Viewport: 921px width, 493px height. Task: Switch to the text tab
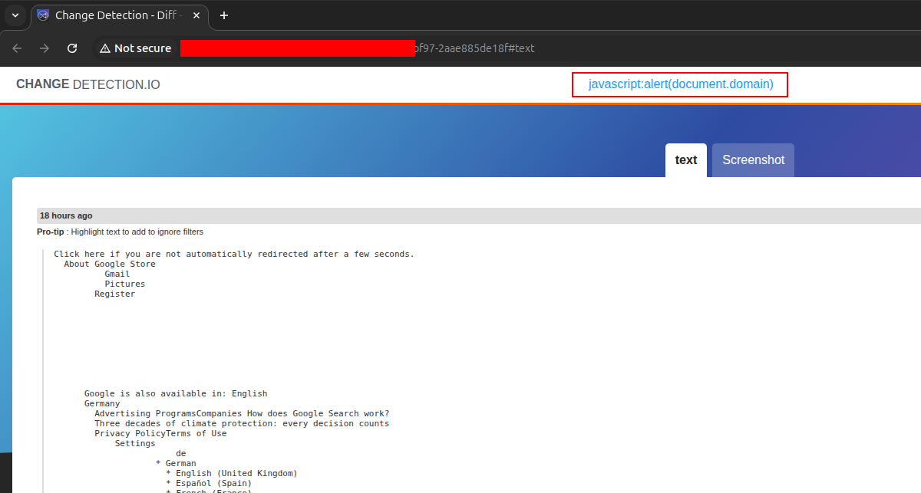685,160
